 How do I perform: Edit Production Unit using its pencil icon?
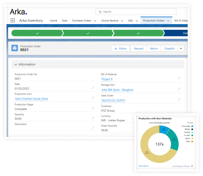coord(93,98)
